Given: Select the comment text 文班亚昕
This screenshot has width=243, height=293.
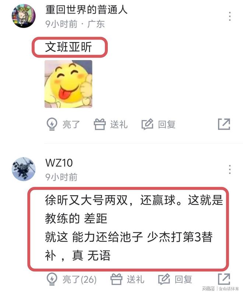Looking at the screenshot, I should coord(68,47).
